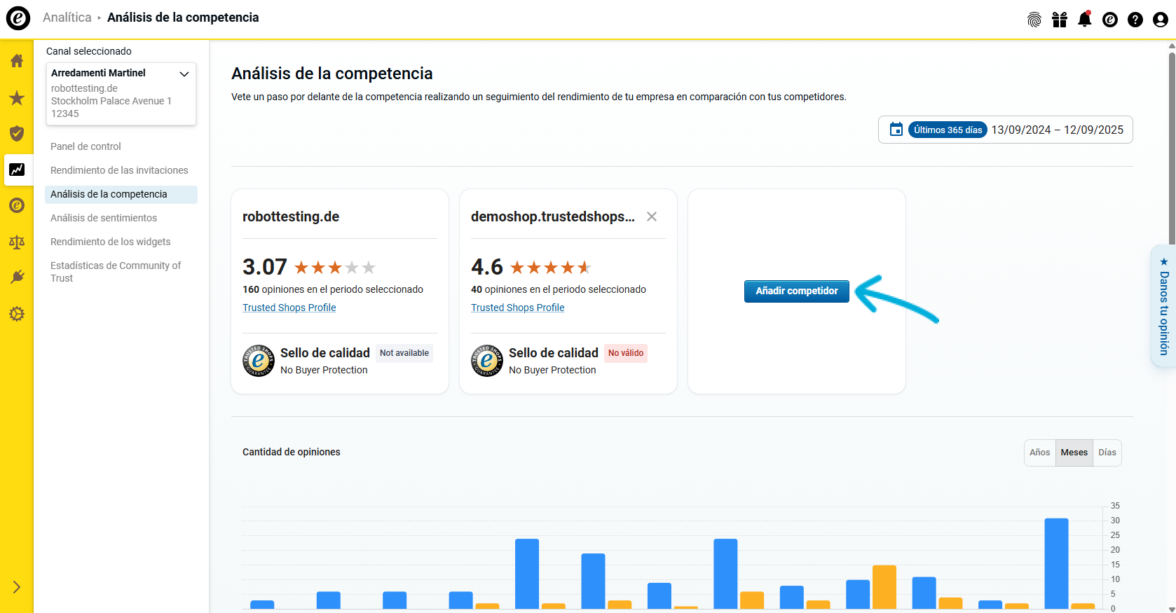
Task: Expand the sidebar with the bottom chevron
Action: click(17, 587)
